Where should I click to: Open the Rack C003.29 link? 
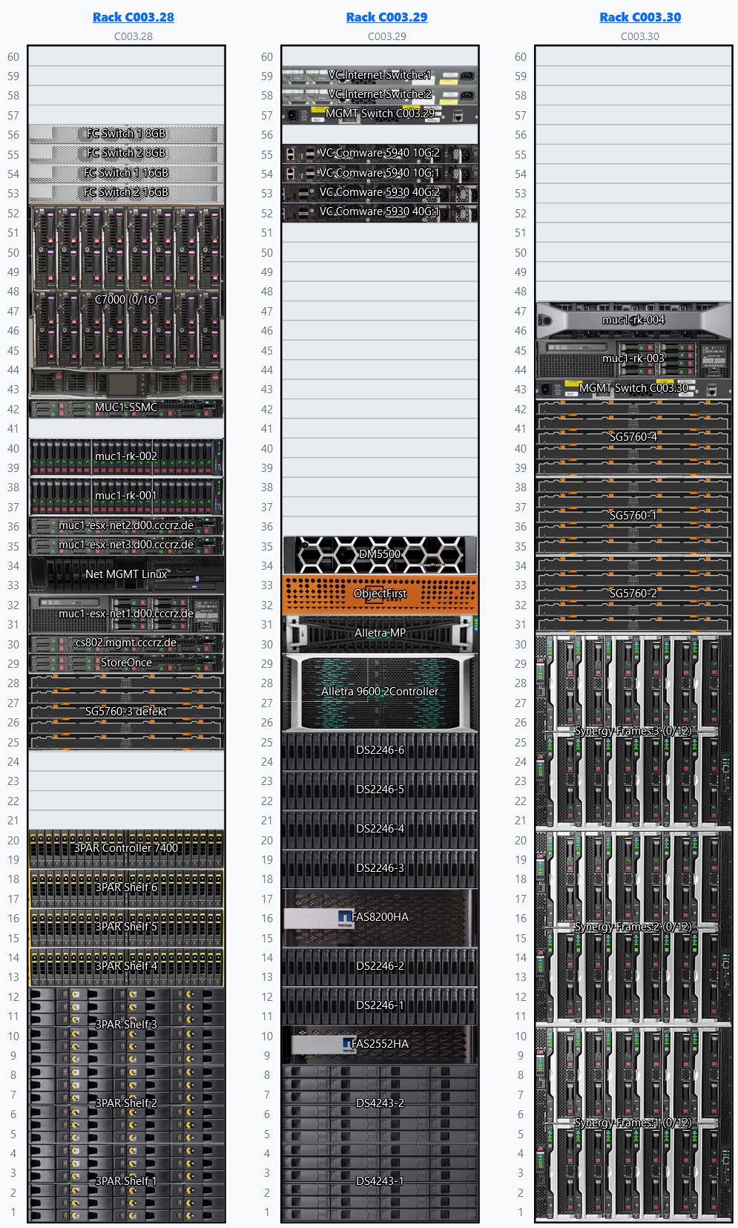click(x=387, y=17)
